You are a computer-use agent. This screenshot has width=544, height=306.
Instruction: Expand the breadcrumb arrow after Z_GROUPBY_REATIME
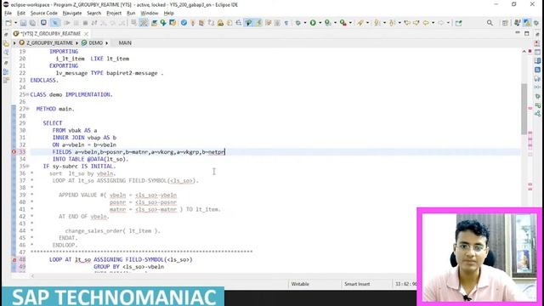(76, 43)
